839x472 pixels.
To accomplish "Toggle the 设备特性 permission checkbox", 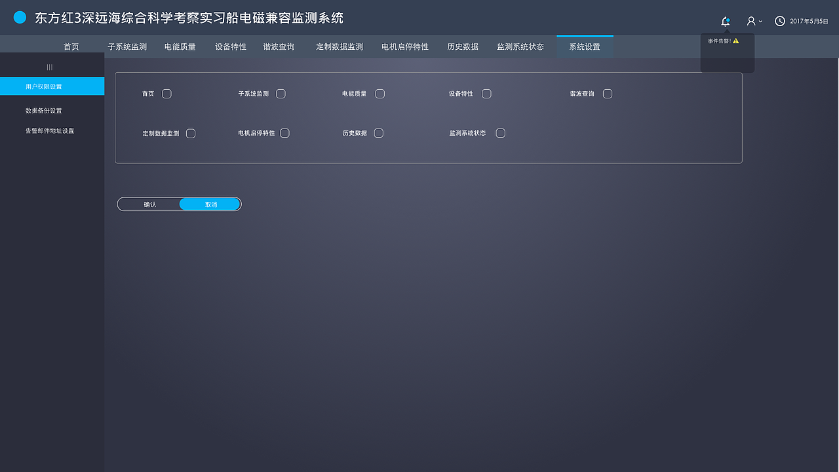I will coord(486,94).
